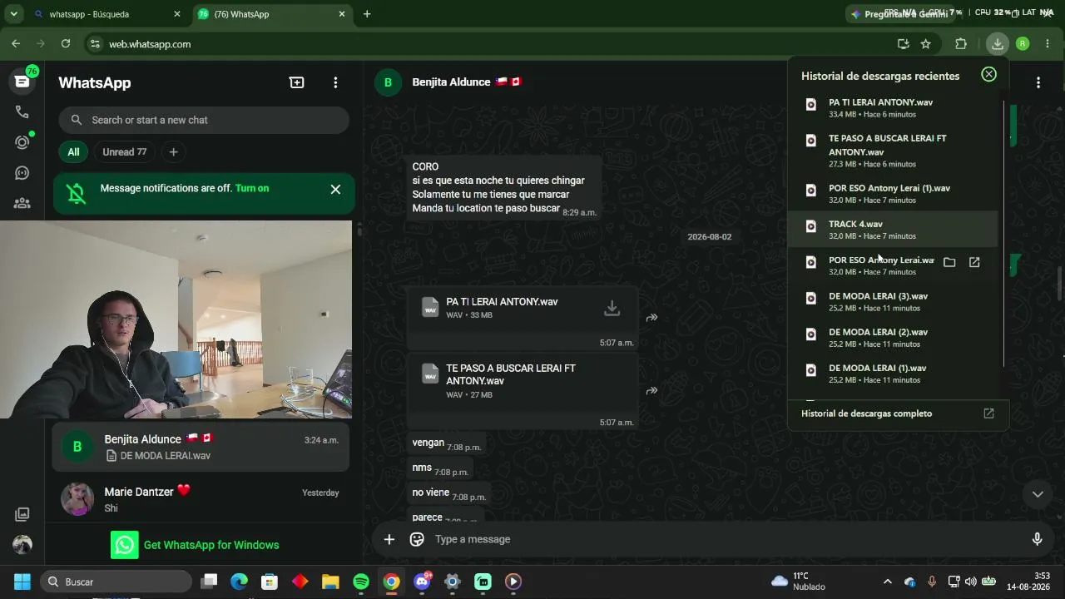Open the Channels icon in sidebar
This screenshot has height=599, width=1065.
tap(22, 173)
